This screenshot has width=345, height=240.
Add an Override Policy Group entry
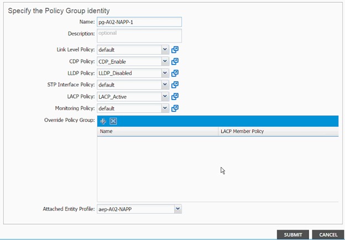(x=103, y=121)
